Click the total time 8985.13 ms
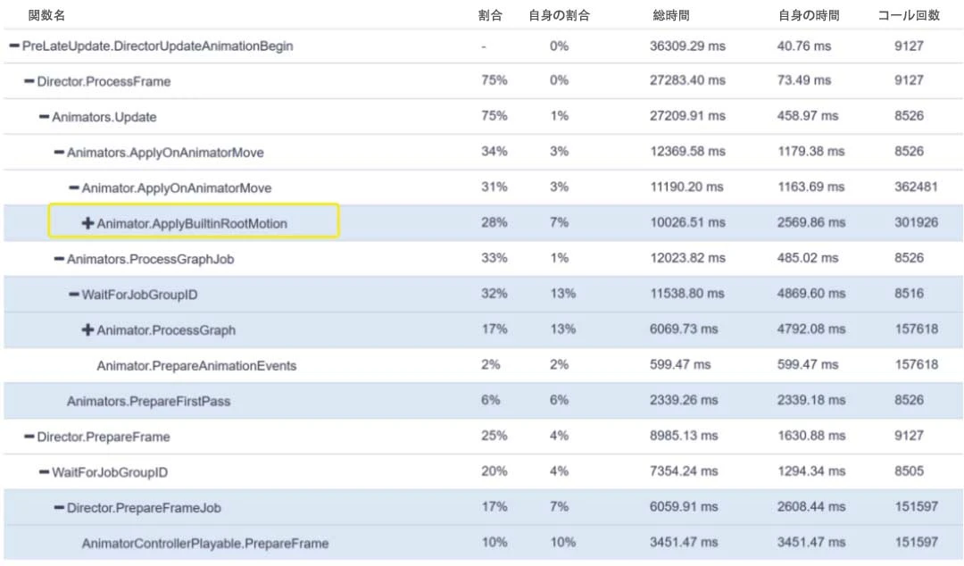 tap(684, 437)
